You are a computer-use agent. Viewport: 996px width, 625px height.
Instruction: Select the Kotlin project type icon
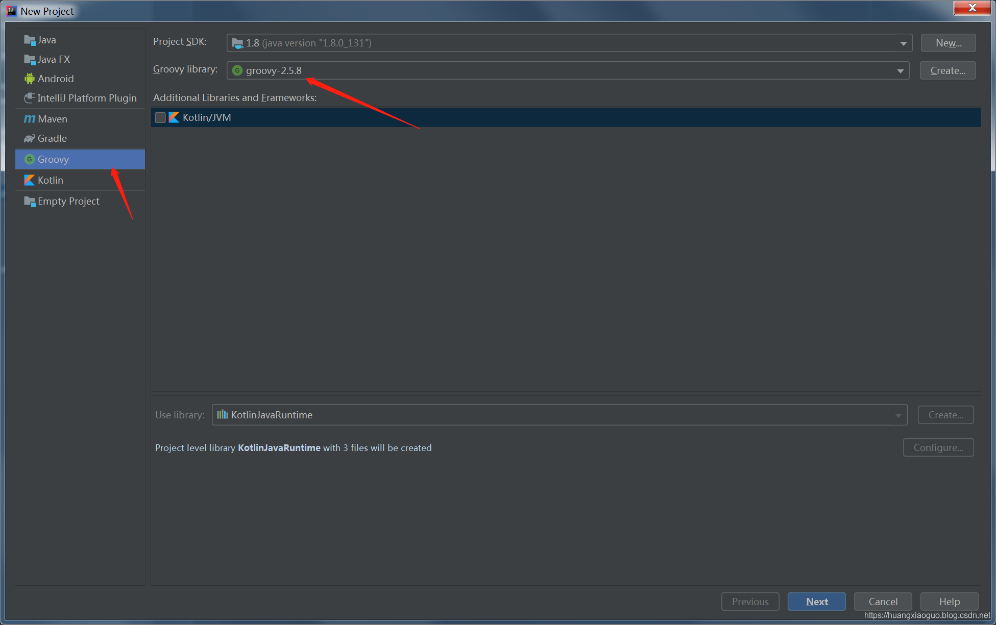(30, 180)
